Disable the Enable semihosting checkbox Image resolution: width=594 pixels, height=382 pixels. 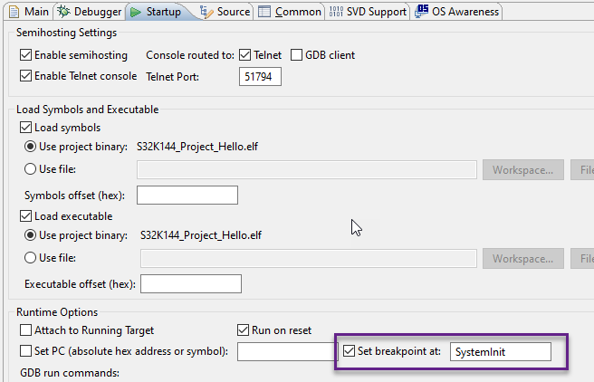pos(25,55)
